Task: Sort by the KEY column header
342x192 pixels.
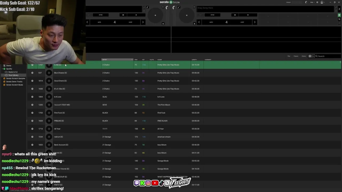Action: point(143,60)
